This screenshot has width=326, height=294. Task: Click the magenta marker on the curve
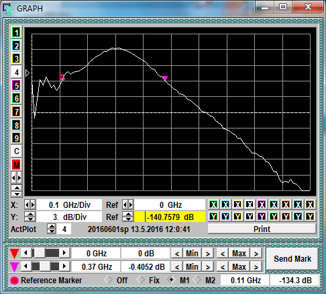point(165,78)
